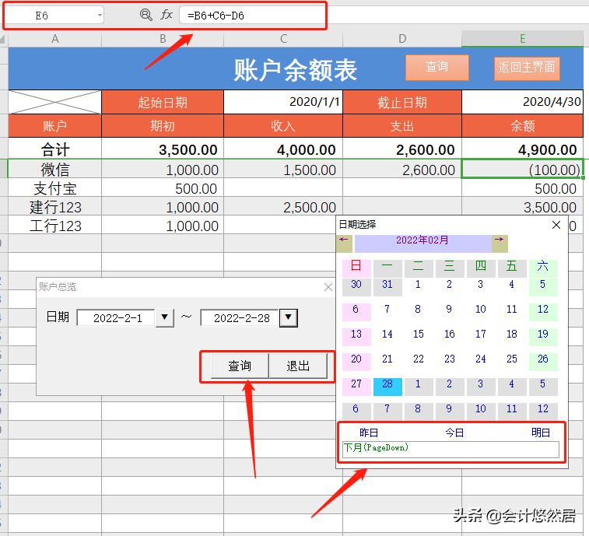Click 今日 link in calendar
This screenshot has height=536, width=589.
[x=454, y=433]
